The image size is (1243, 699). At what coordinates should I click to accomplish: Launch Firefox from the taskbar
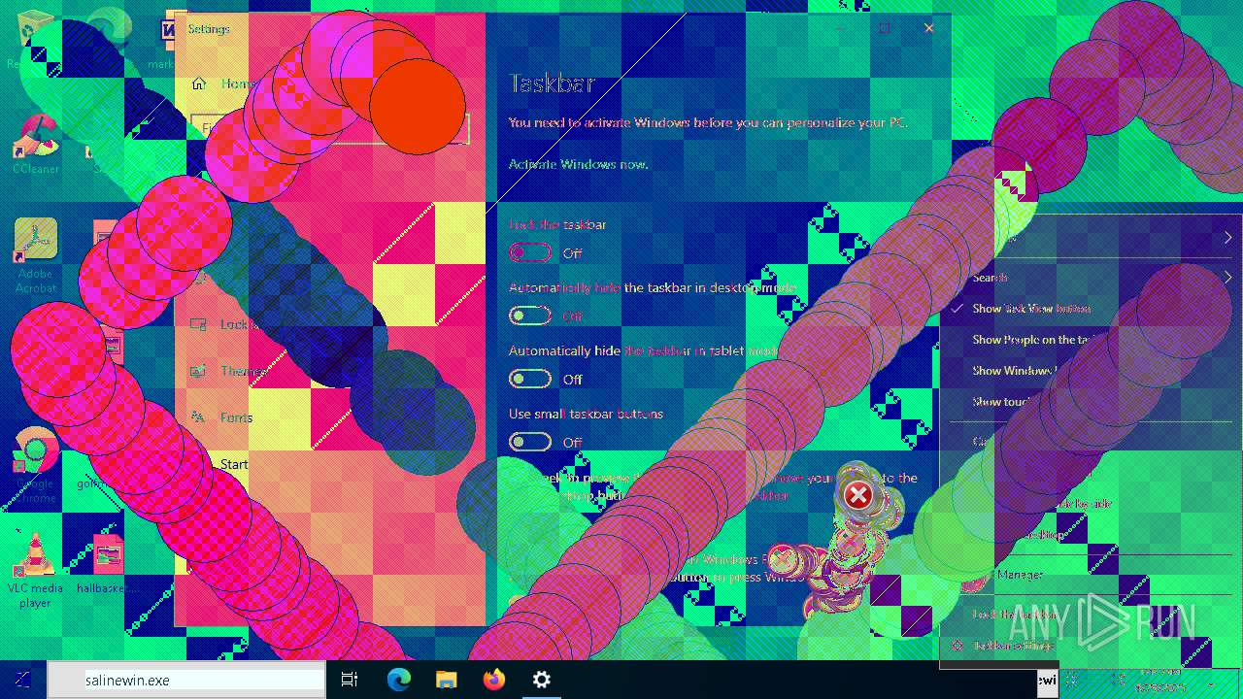pyautogui.click(x=493, y=680)
